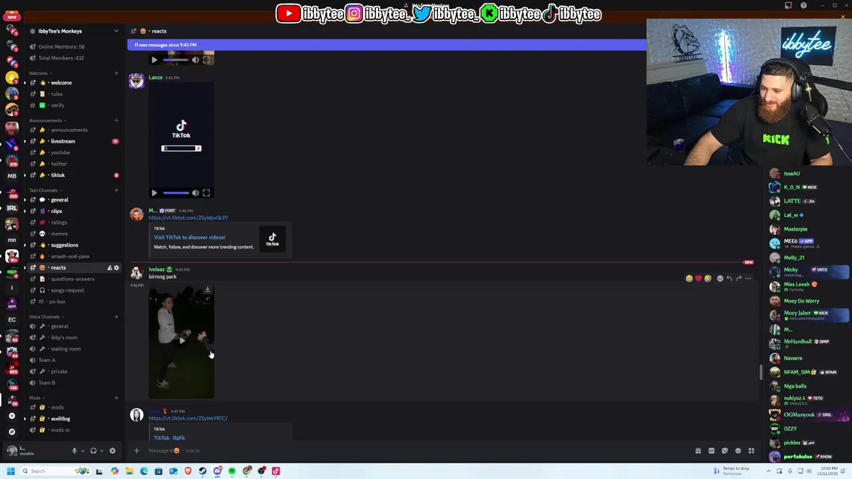Reply to the birrong park message
The width and height of the screenshot is (852, 479).
tap(730, 279)
